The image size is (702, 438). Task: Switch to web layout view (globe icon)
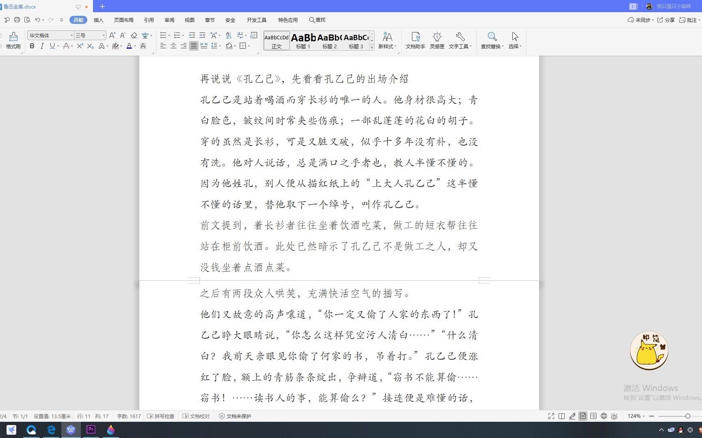pyautogui.click(x=604, y=416)
